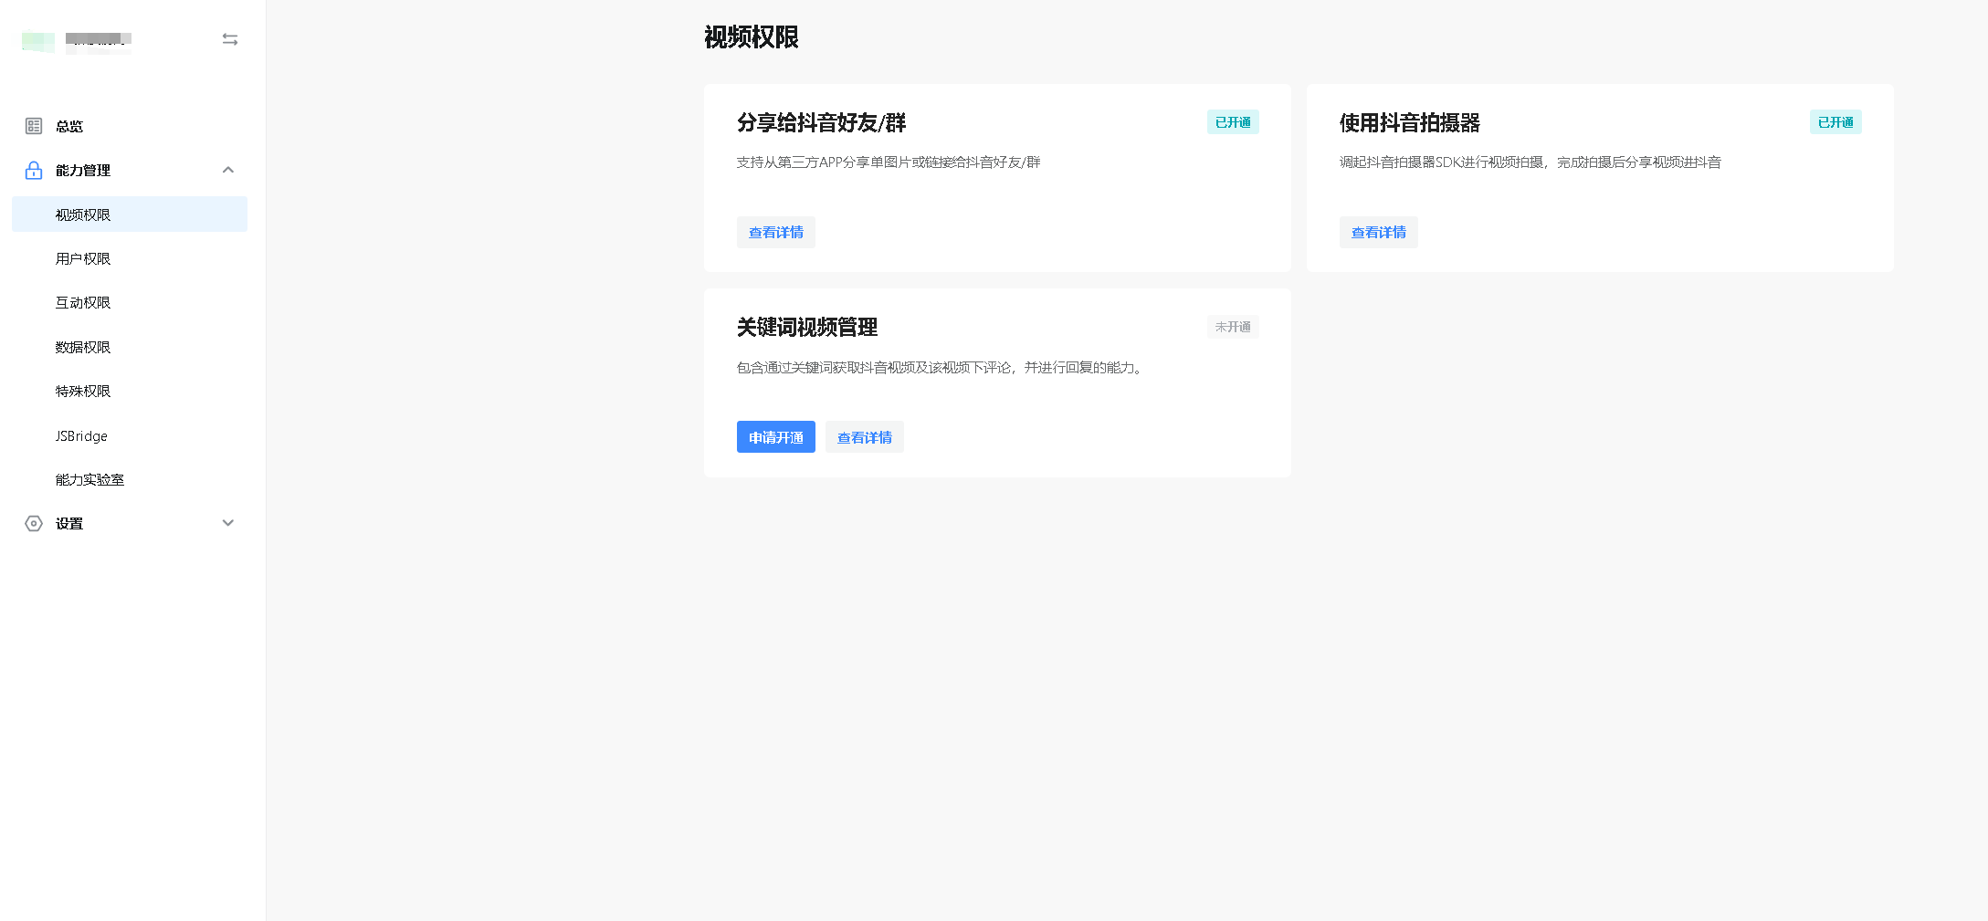Click the 总览 overview icon

(x=34, y=126)
